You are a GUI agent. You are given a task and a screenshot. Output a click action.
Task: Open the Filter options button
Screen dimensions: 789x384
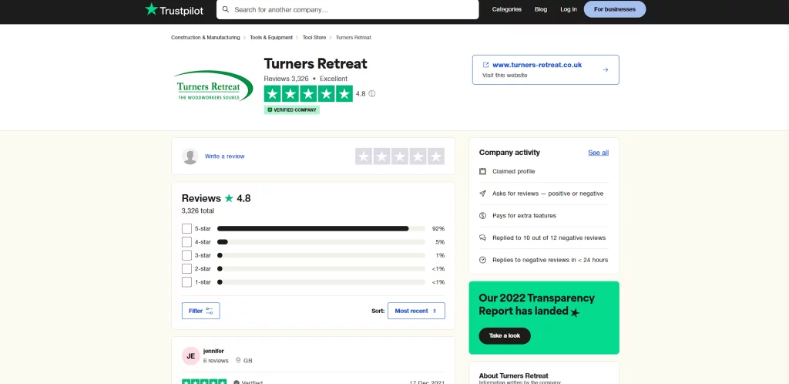[200, 311]
